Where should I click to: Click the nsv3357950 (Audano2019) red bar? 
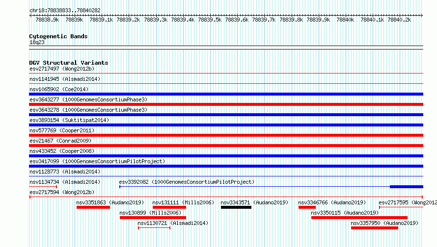coord(375,228)
